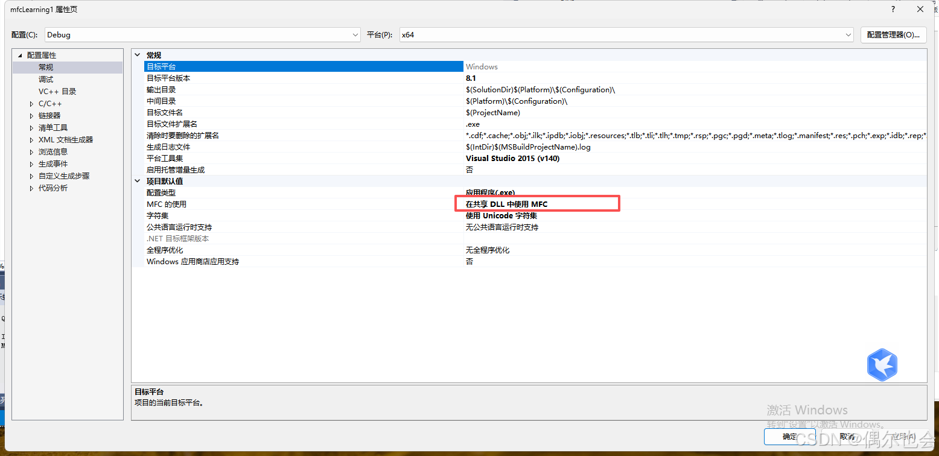Select 常规 in the property tree
The width and height of the screenshot is (939, 456).
coord(46,68)
